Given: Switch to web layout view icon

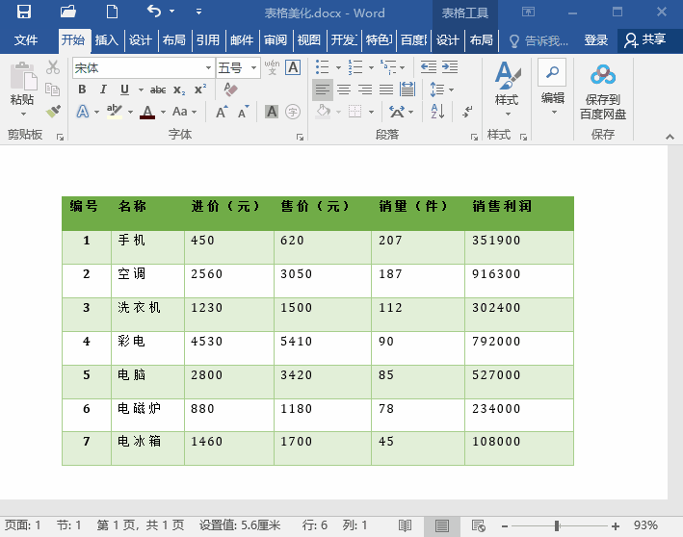Looking at the screenshot, I should (478, 525).
